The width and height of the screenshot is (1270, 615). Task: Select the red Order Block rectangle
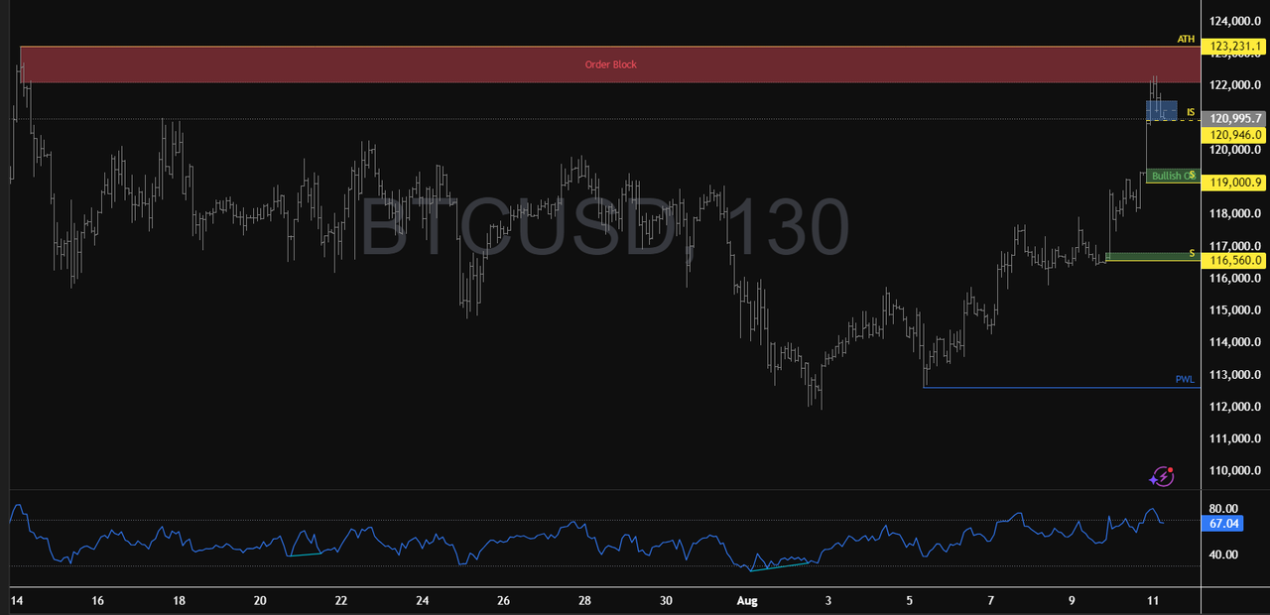tap(610, 64)
